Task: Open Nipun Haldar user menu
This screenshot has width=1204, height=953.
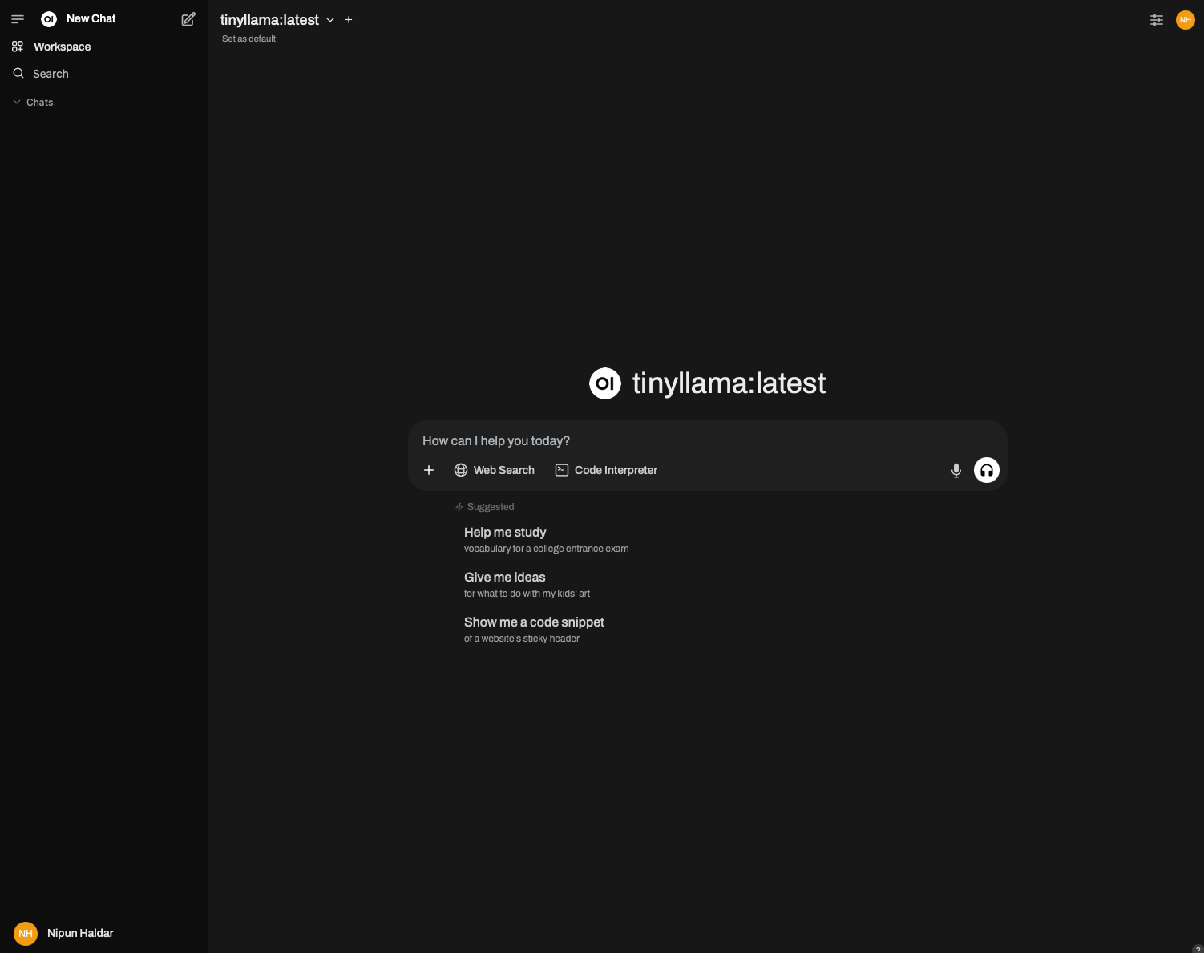Action: click(x=64, y=933)
